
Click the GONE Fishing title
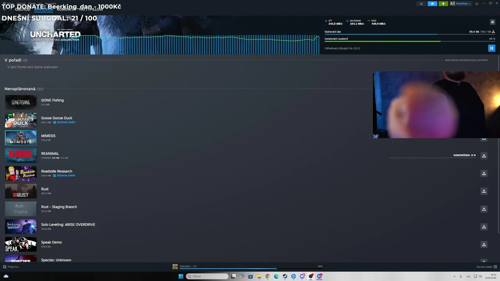click(52, 100)
